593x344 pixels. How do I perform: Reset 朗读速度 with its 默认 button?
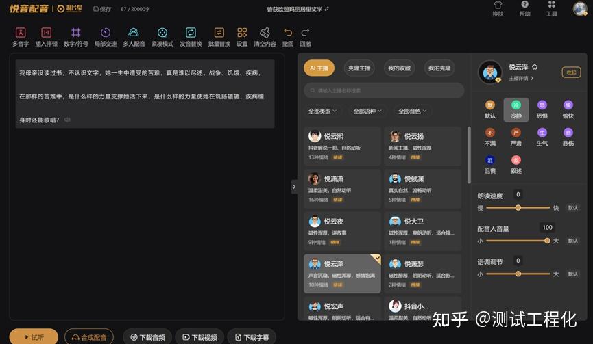572,208
